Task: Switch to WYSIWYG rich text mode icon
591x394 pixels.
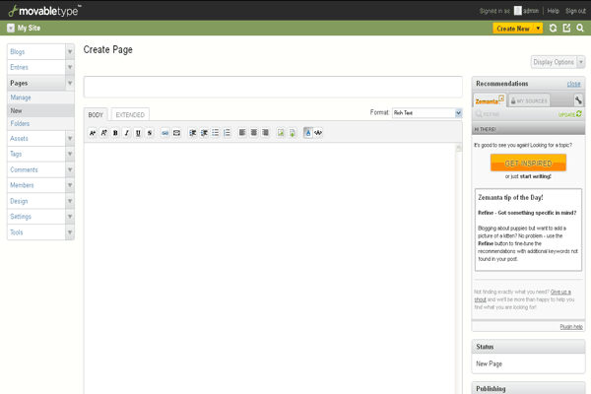Action: click(308, 133)
